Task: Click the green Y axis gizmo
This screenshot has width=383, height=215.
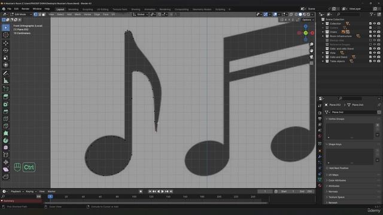Action: pos(306,33)
